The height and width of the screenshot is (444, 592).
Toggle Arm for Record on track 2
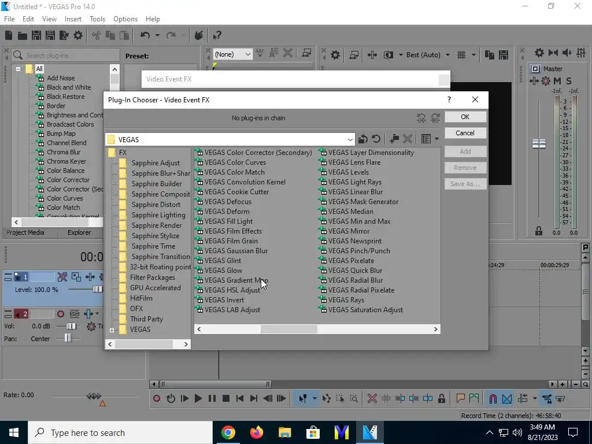[x=60, y=314]
